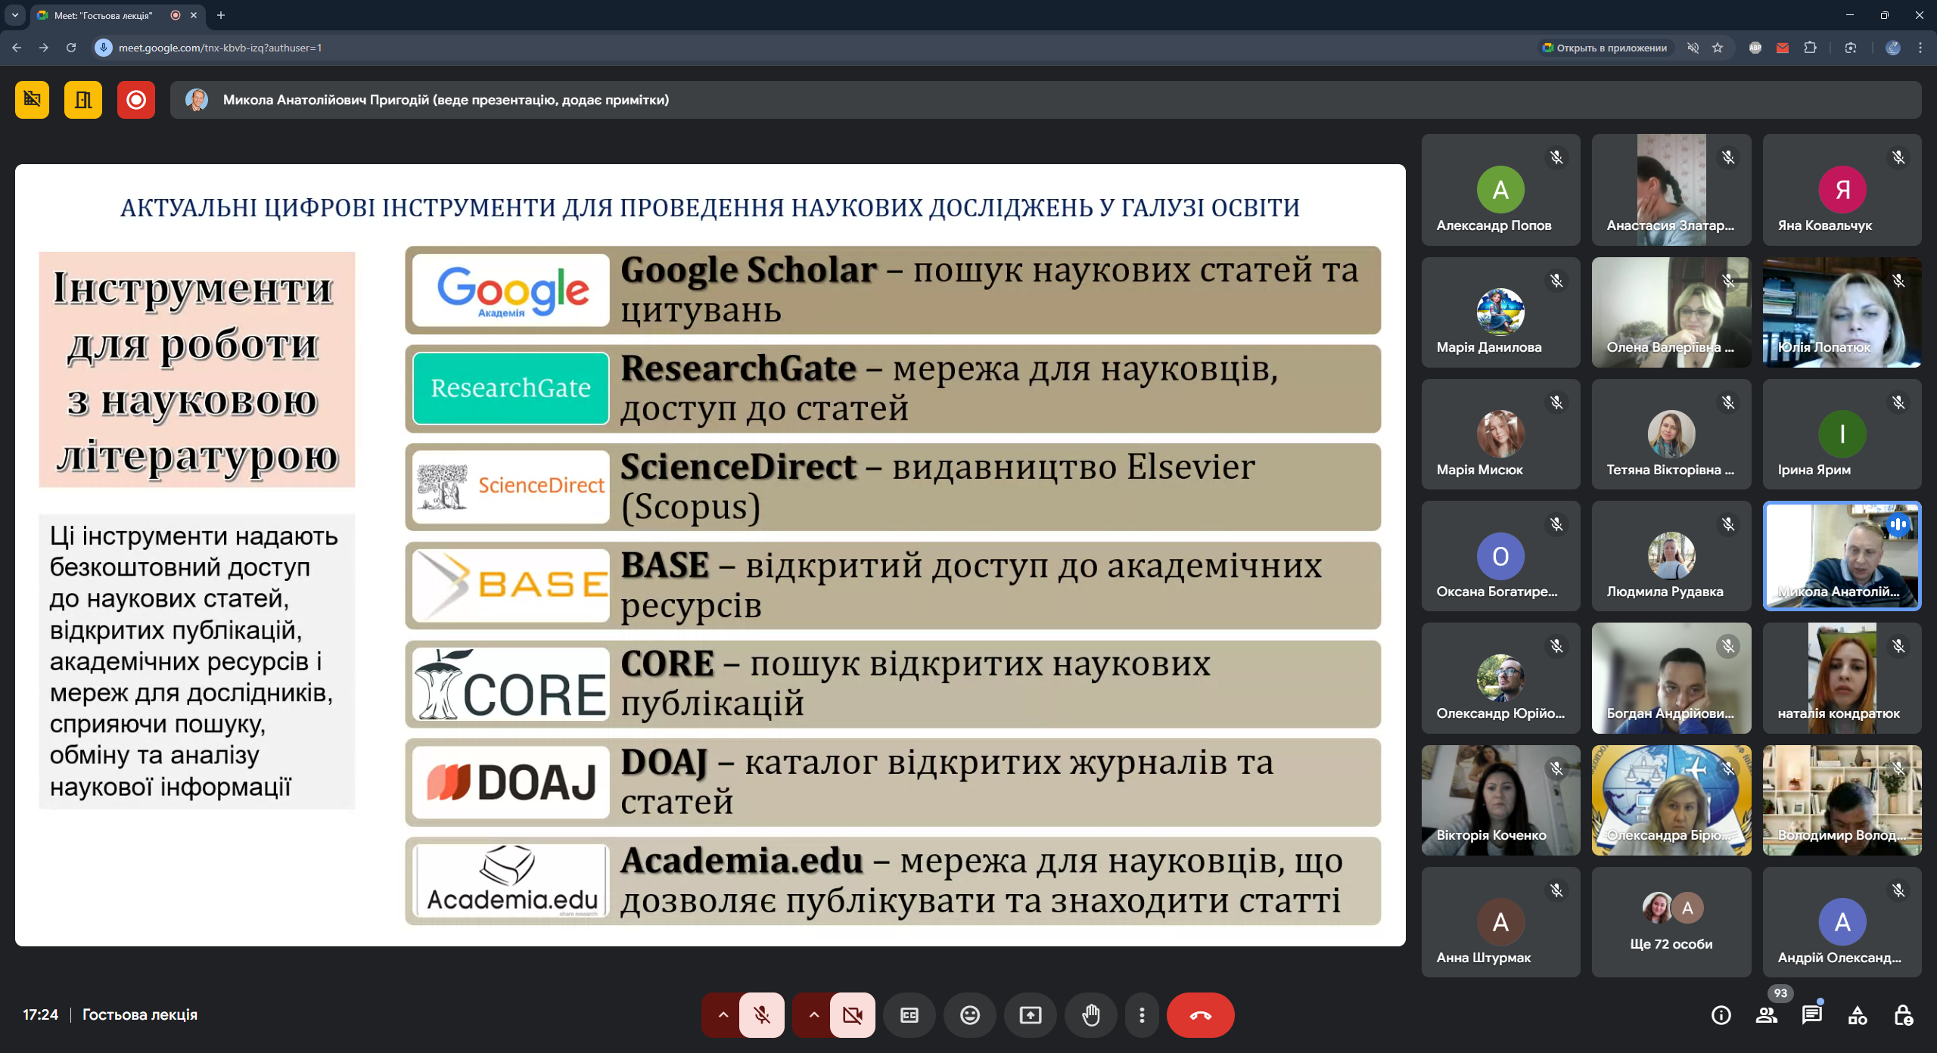
Task: Show the people list panel
Action: tap(1767, 1015)
